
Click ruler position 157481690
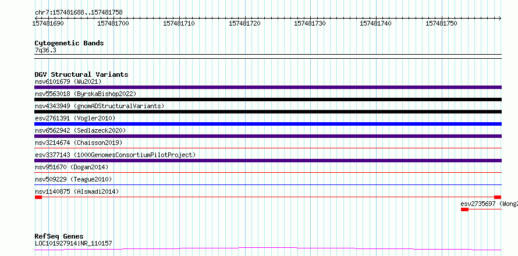coord(48,23)
